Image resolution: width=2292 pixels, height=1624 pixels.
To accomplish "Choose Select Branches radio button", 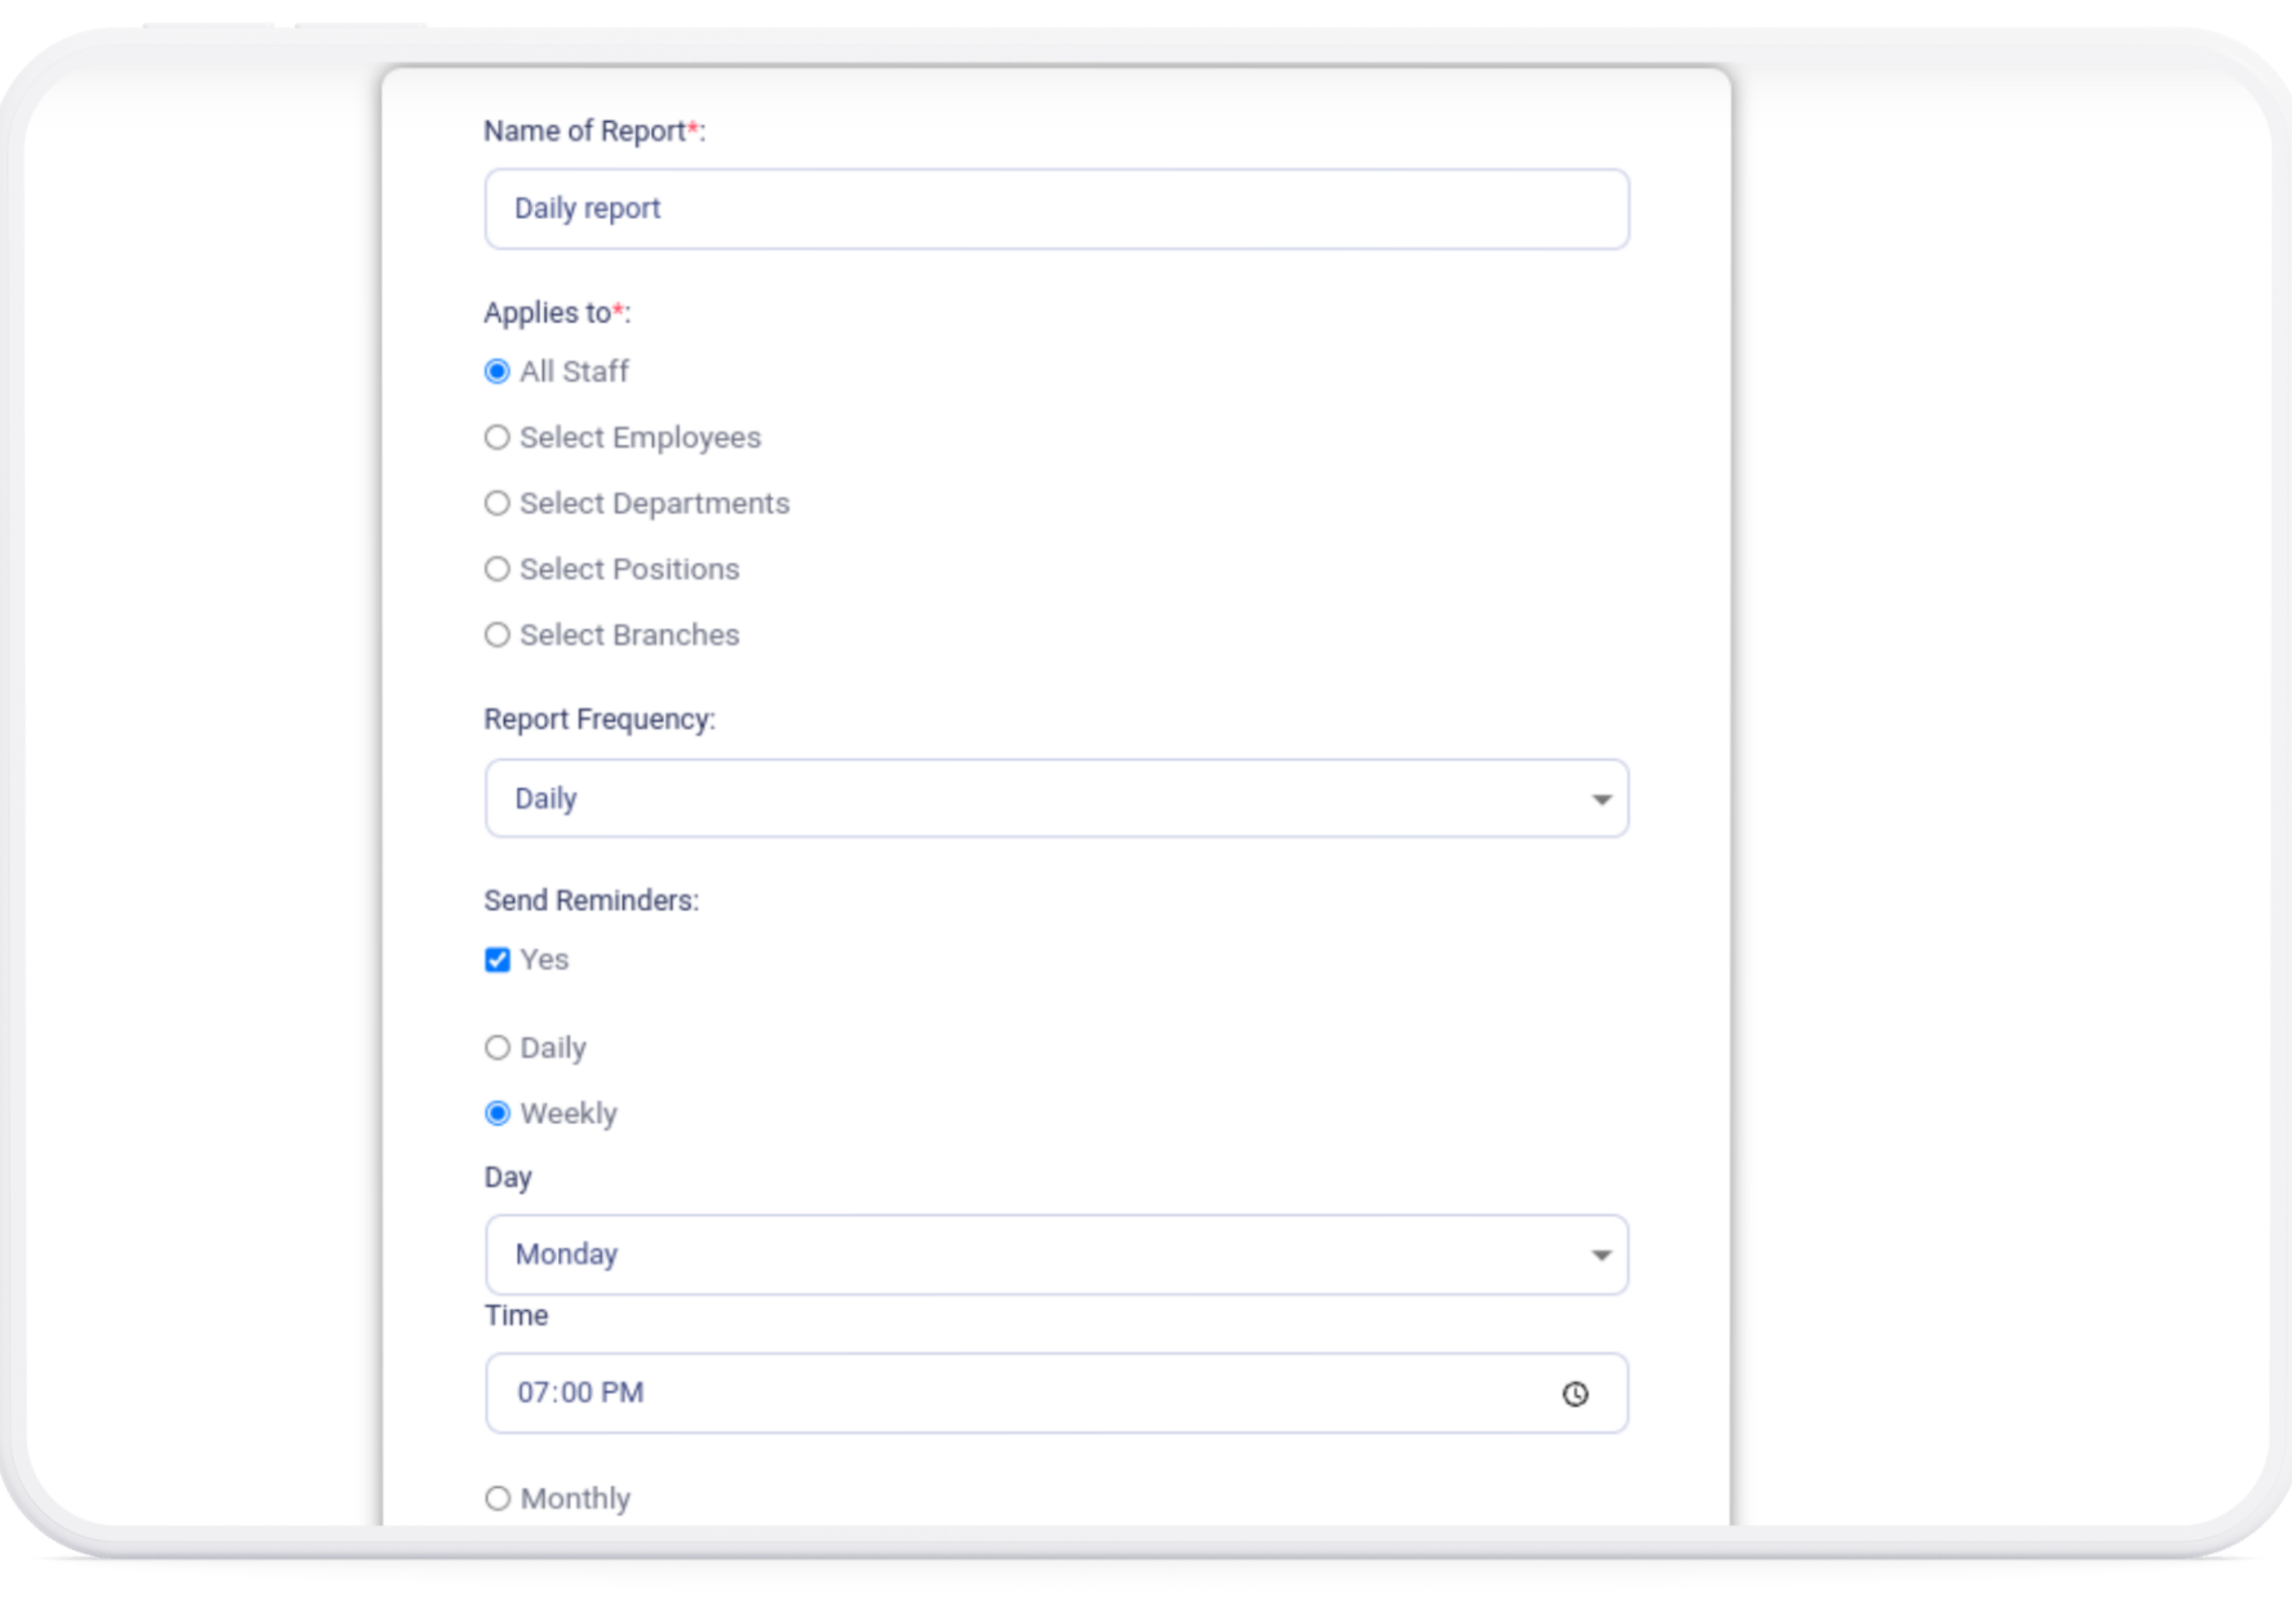I will click(497, 635).
